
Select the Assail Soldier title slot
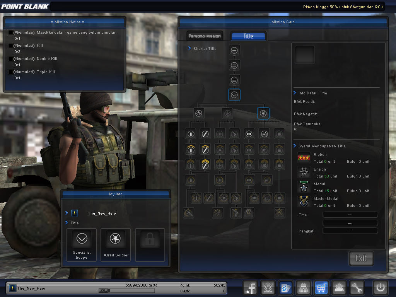(x=116, y=245)
